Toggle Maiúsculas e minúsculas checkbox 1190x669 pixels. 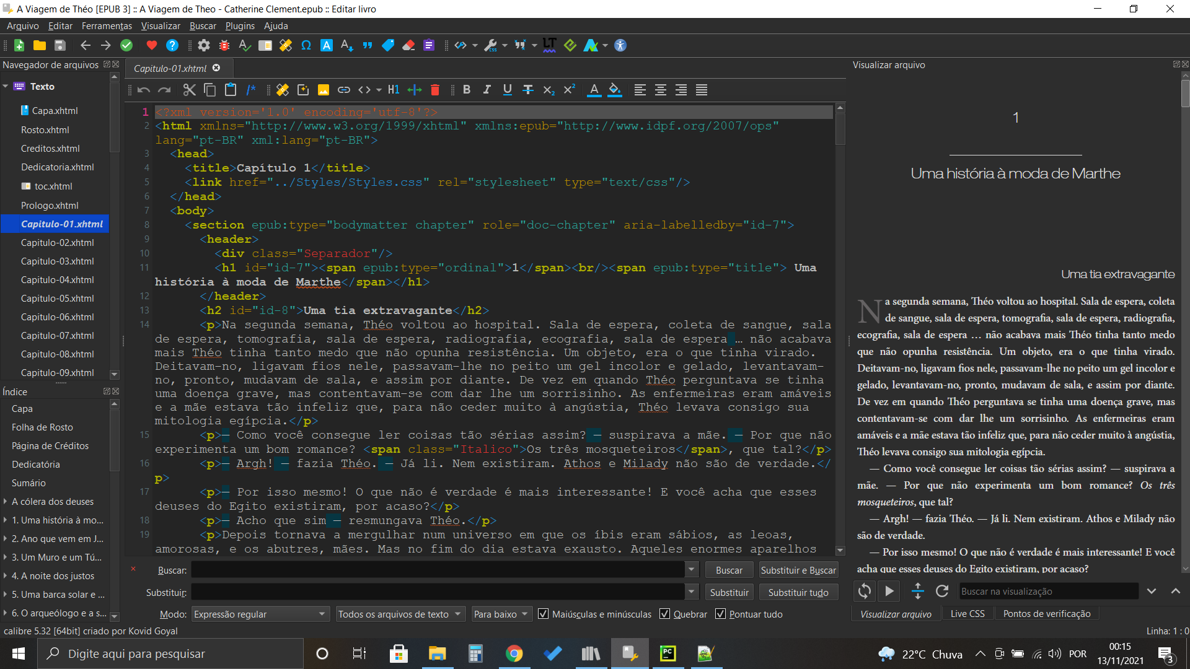pyautogui.click(x=544, y=614)
